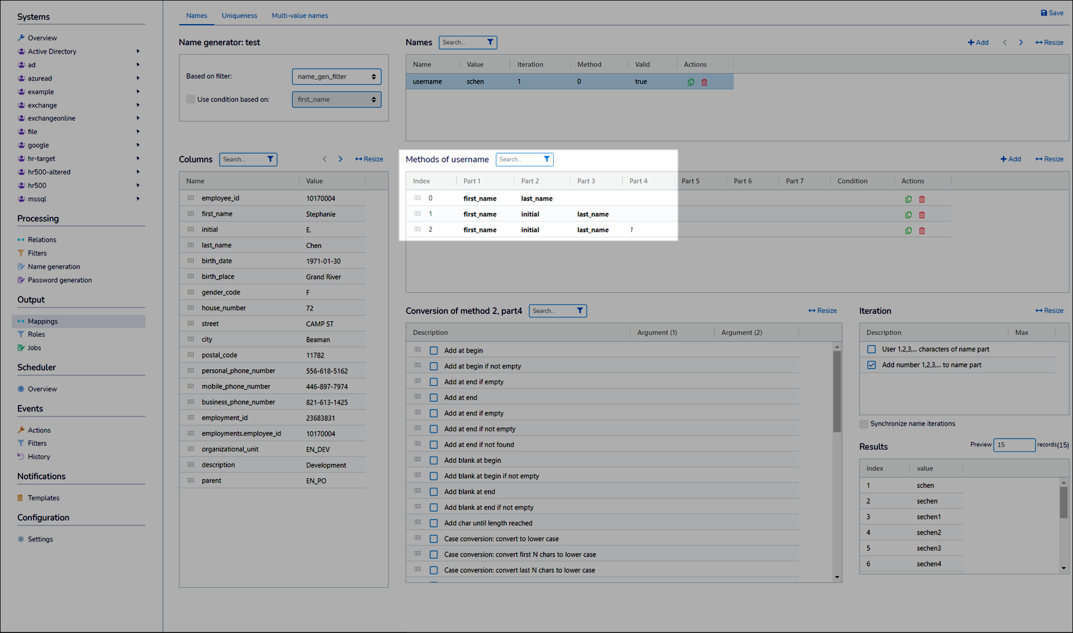Open the 'Based on filter' dropdown
The image size is (1073, 633).
click(336, 77)
